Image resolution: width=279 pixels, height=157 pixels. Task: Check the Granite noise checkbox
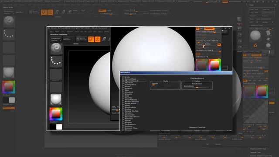point(123,94)
